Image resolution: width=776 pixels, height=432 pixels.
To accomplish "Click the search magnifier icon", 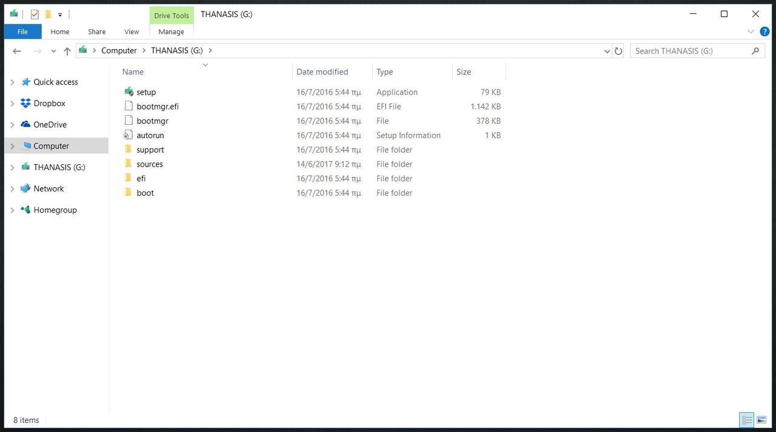I will [755, 51].
